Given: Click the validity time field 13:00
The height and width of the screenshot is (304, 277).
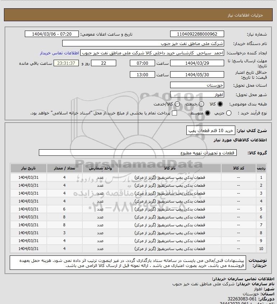Looking at the screenshot, I should tap(142, 74).
